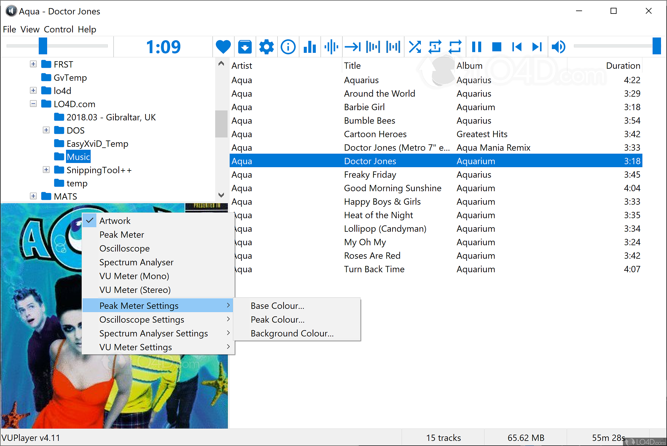
Task: Open the equalizer bars icon
Action: 310,47
